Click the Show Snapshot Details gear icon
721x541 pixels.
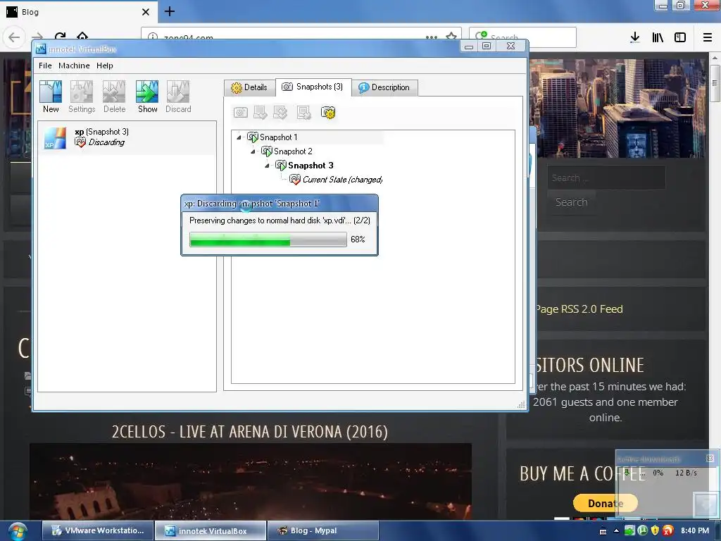pos(328,112)
